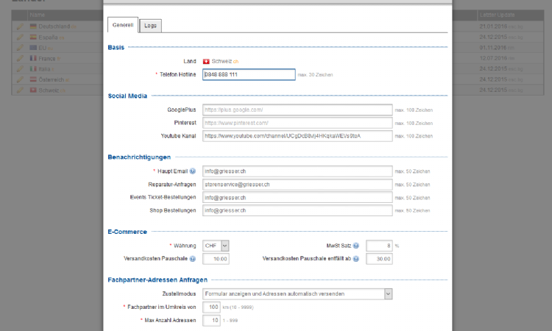Click help icon beside Versandkosten Pauschale field
The height and width of the screenshot is (331, 552).
point(193,259)
